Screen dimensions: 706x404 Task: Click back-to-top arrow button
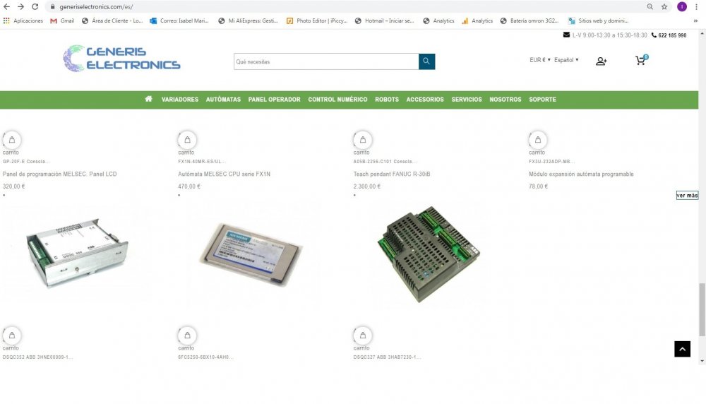(682, 349)
